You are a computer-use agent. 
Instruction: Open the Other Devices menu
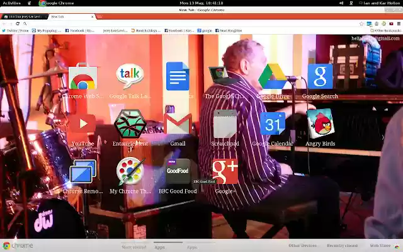[302, 246]
